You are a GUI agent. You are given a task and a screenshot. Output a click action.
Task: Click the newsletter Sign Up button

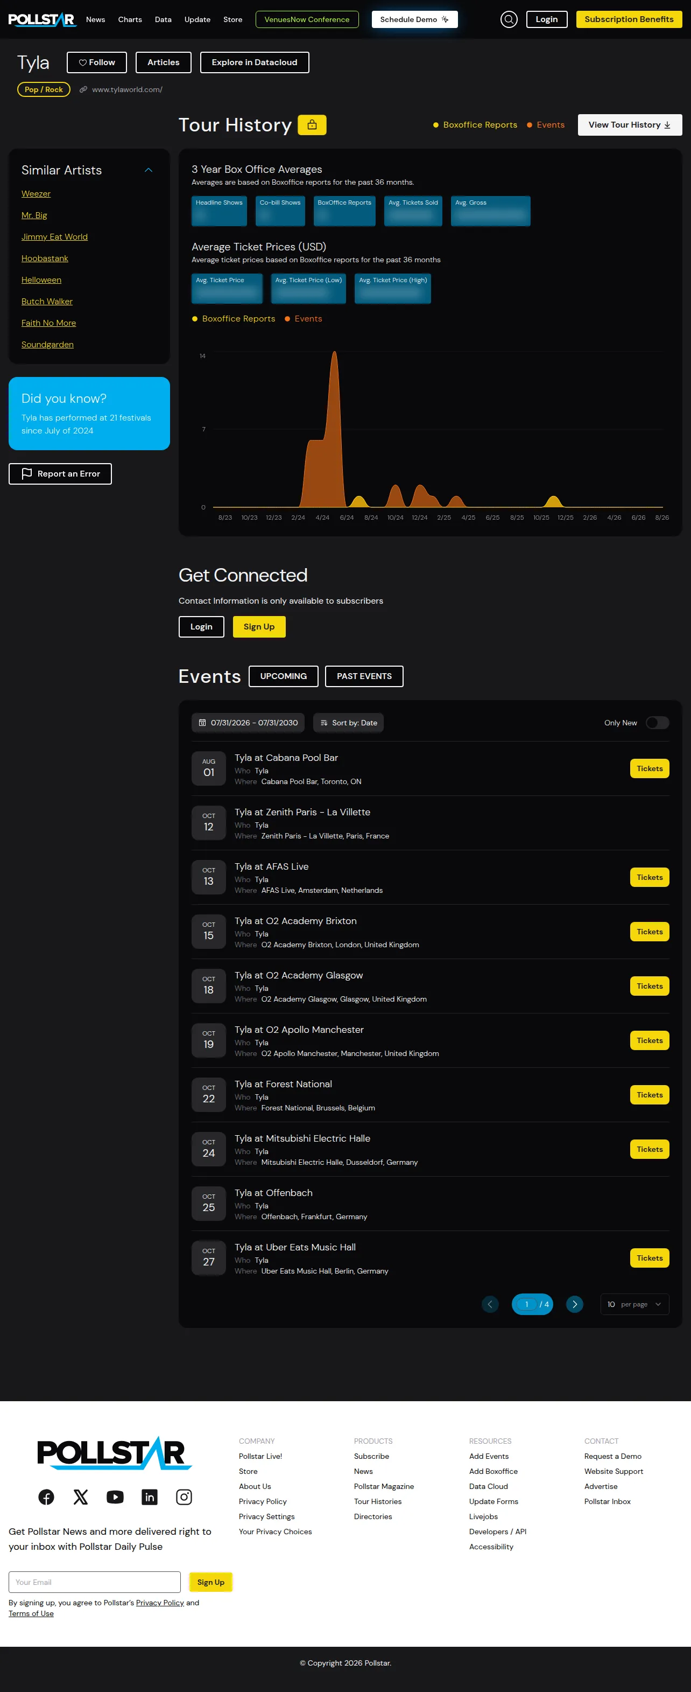tap(210, 1582)
